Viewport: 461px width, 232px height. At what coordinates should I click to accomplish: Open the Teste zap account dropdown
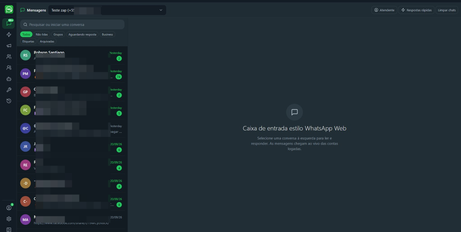[x=107, y=10]
